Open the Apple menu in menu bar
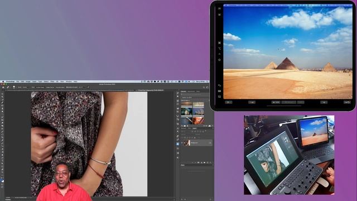 pyautogui.click(x=3, y=82)
